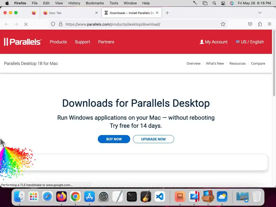Launch Safari from the dock
276x207 pixels.
(47, 196)
